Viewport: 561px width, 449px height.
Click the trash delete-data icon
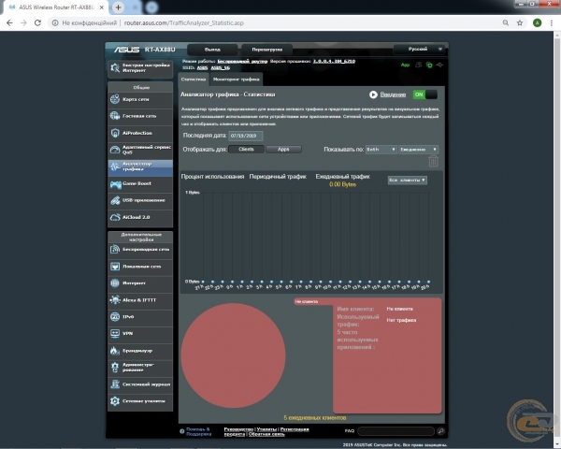433,161
